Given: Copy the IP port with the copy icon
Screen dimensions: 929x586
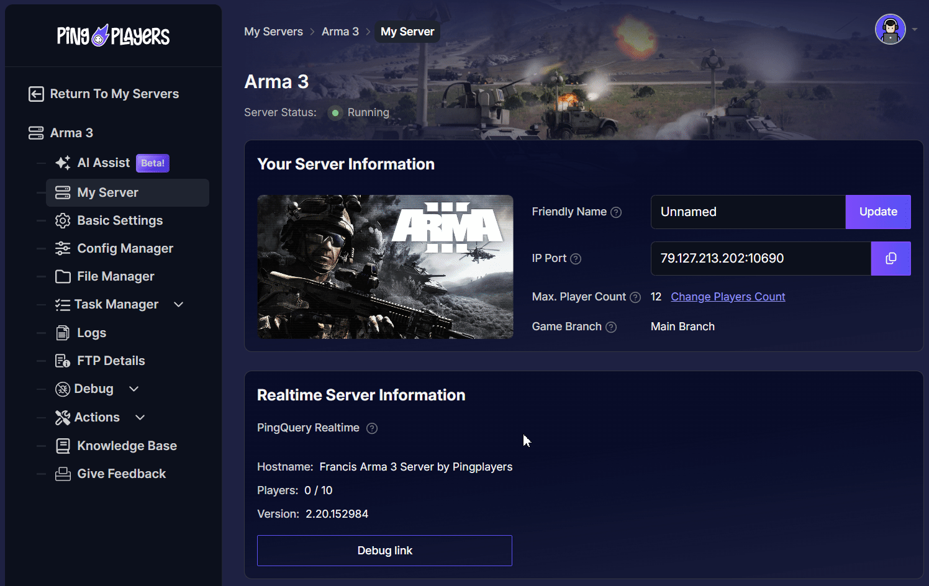Looking at the screenshot, I should (890, 258).
